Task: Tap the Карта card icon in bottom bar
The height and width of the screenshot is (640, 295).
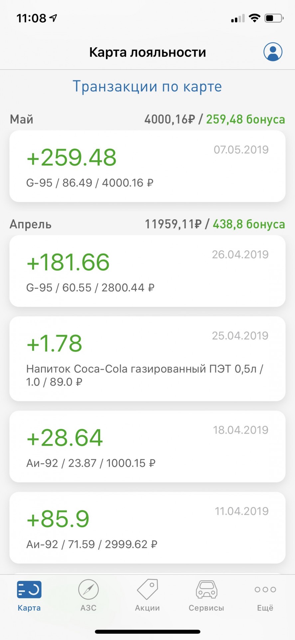Action: (x=29, y=590)
